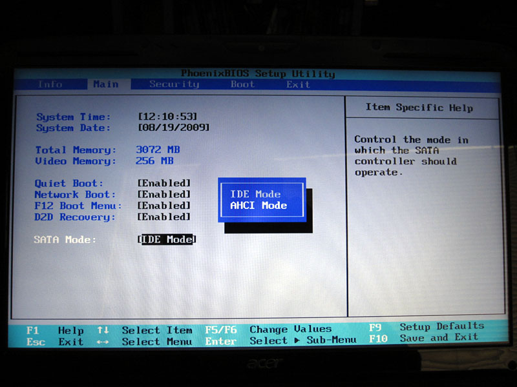517x387 pixels.
Task: Click the System Date value field
Action: click(x=173, y=127)
